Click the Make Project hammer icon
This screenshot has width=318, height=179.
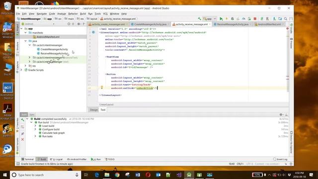(x=200, y=19)
